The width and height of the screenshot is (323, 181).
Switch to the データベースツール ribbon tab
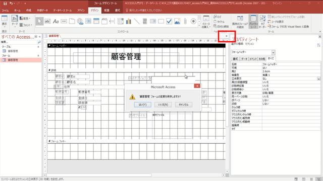coord(63,10)
